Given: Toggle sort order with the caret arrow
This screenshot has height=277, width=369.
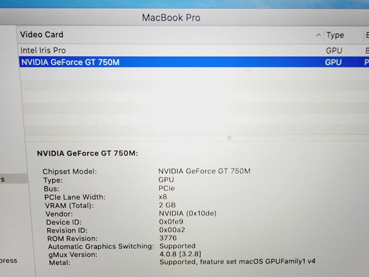Looking at the screenshot, I should [x=318, y=35].
